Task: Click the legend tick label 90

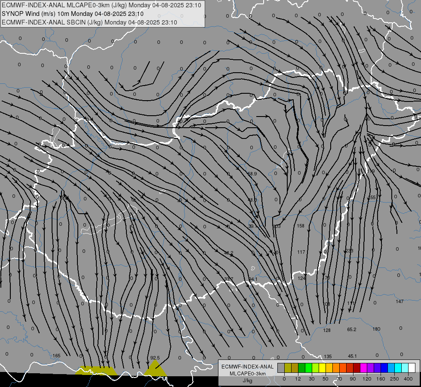Action: [353, 379]
